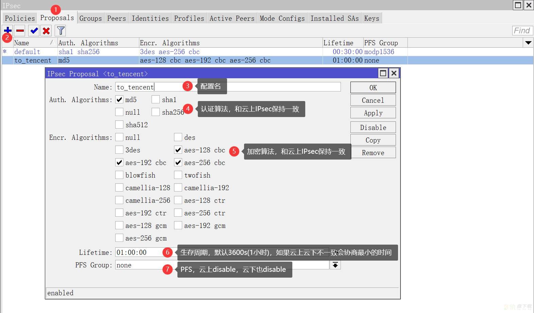Go to the Active Peers tab

[232, 18]
